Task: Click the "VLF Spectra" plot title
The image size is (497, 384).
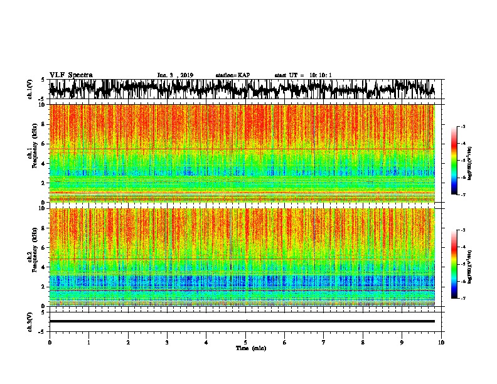Action: coord(71,75)
